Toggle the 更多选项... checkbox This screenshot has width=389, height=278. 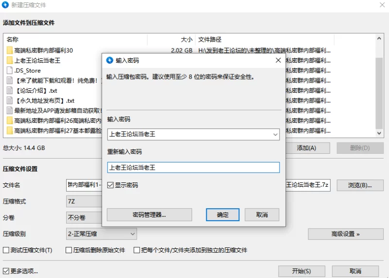6,271
